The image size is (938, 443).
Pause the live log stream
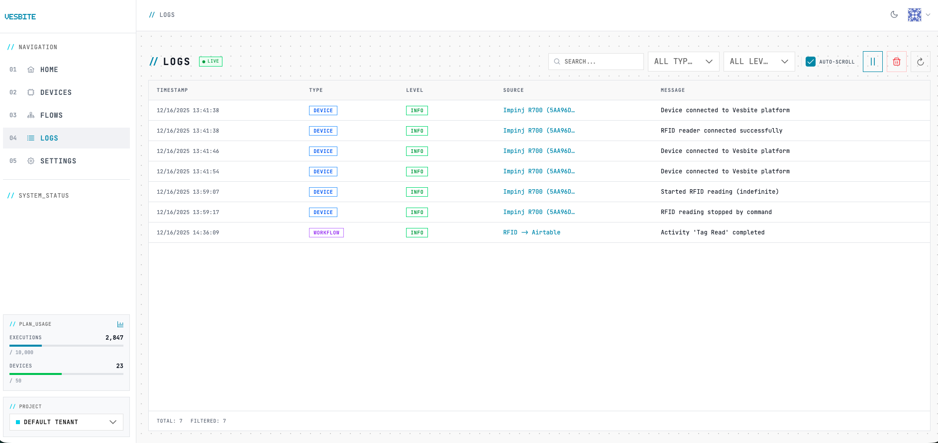(873, 62)
